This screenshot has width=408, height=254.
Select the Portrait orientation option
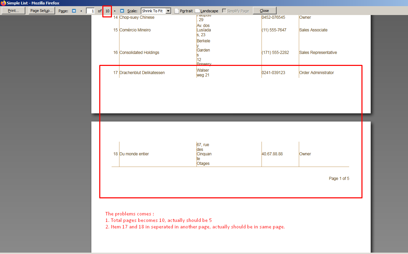[x=184, y=11]
